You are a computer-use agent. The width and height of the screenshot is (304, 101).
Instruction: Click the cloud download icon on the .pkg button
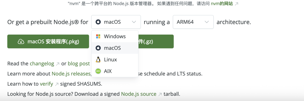point(21,42)
